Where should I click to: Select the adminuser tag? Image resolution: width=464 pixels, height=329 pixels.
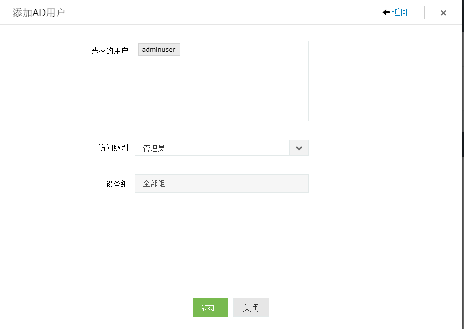[x=159, y=50]
